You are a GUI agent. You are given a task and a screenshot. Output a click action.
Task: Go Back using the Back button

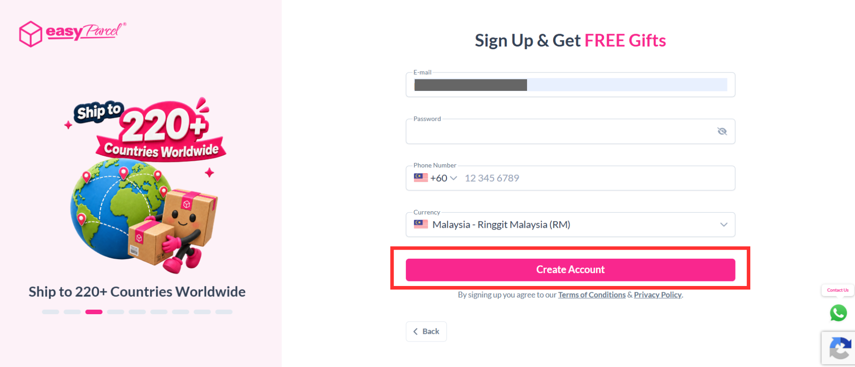pyautogui.click(x=426, y=331)
